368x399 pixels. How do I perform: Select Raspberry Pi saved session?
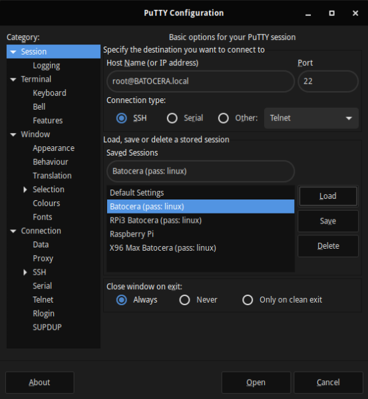click(201, 234)
